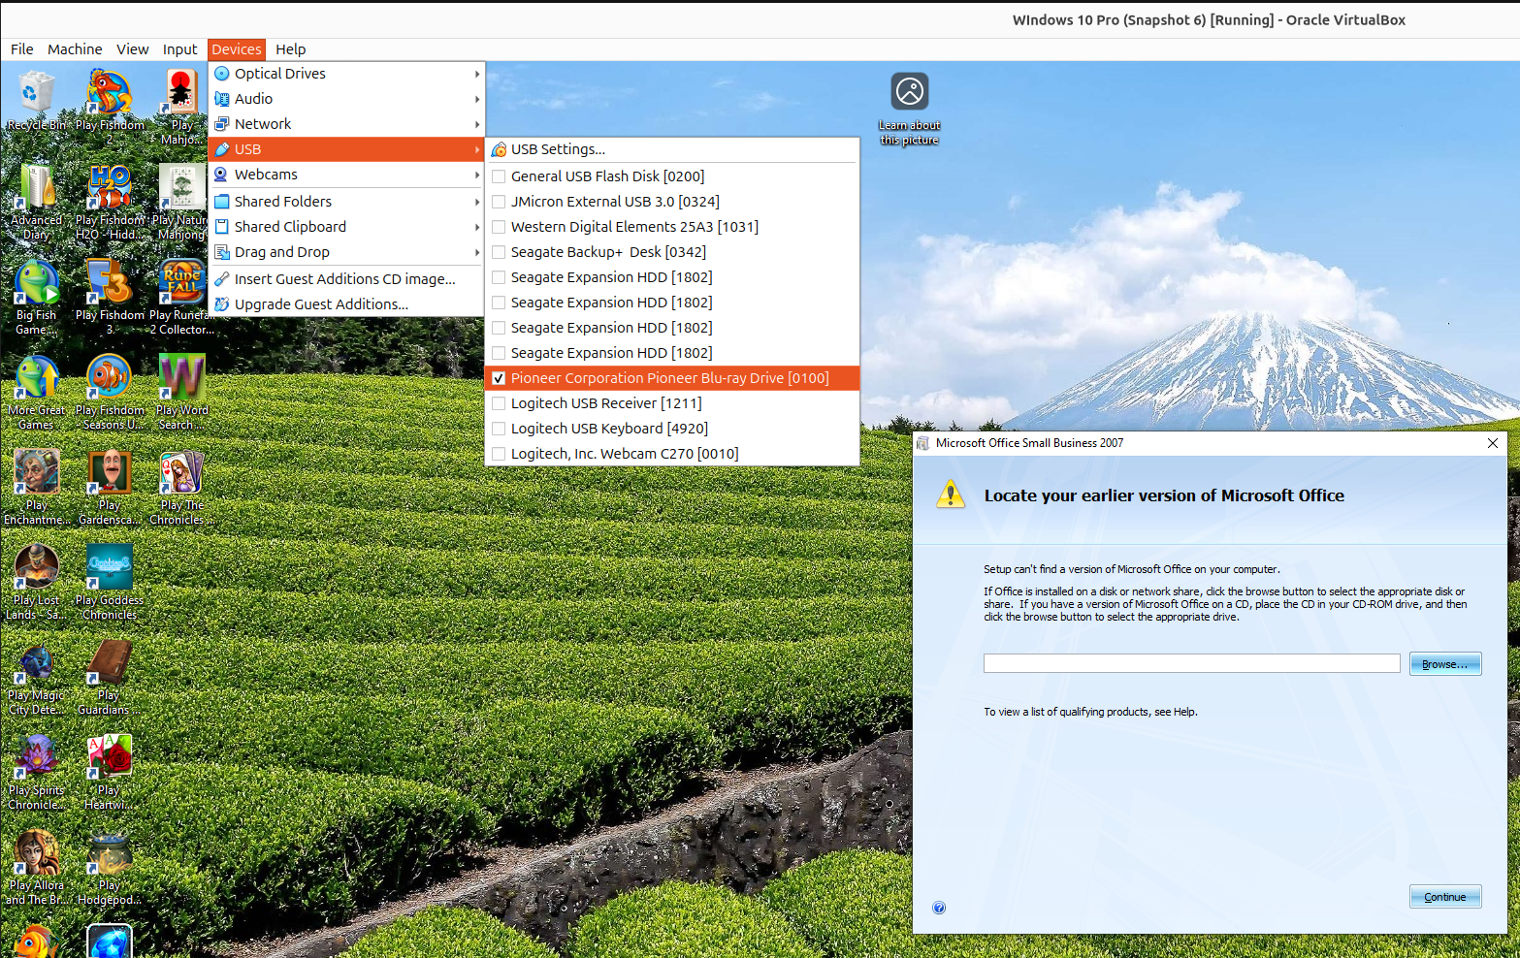1520x958 pixels.
Task: Select the Play Guardians desktop shortcut
Action: point(110,677)
